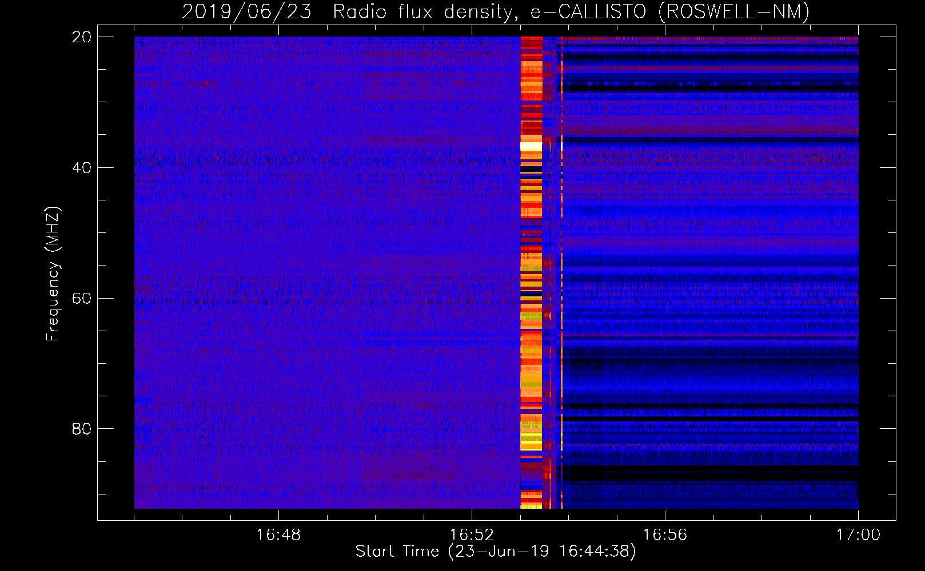
Task: Click the 17:00 time tick label
Action: (858, 535)
